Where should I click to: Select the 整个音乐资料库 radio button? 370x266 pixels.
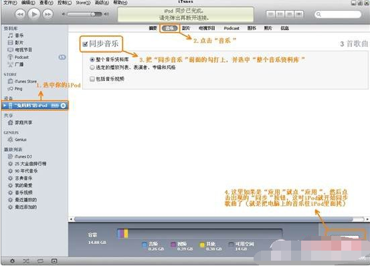click(92, 59)
